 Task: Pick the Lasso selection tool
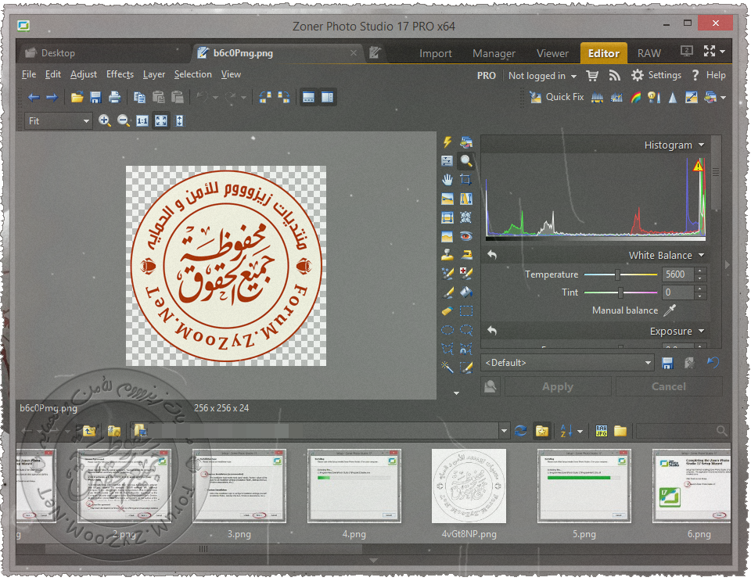pos(466,330)
